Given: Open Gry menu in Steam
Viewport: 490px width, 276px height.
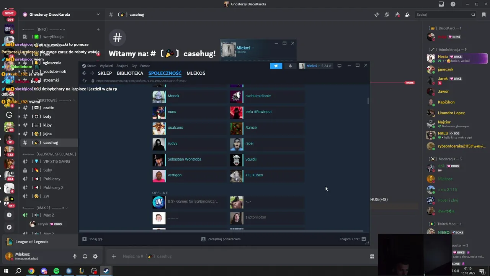Looking at the screenshot, I should pos(134,66).
